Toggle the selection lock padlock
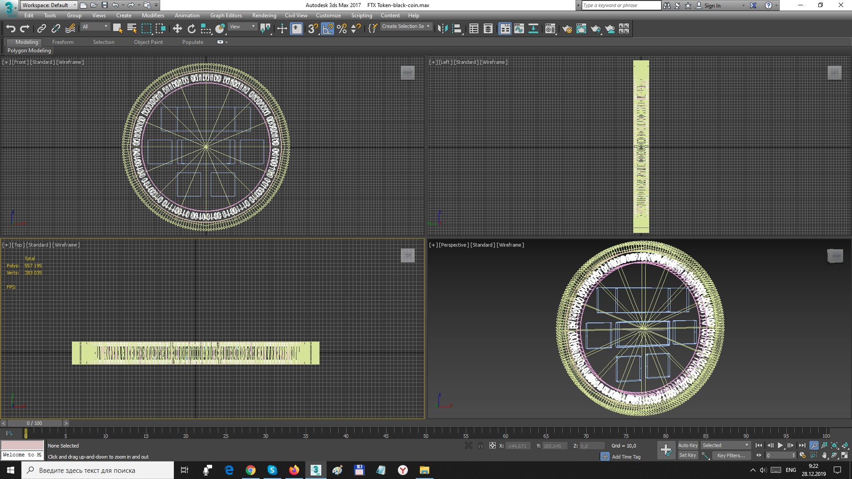Screen dimensions: 852x479 coord(481,446)
